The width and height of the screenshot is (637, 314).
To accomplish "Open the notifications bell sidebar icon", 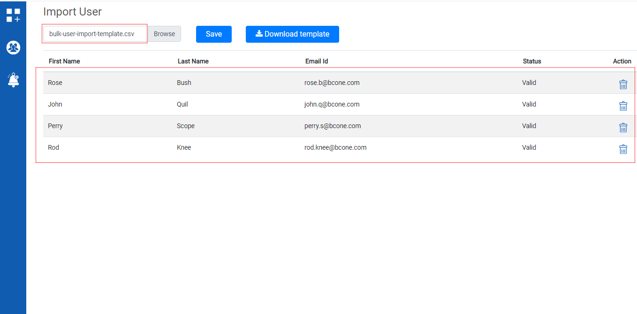I will click(13, 80).
